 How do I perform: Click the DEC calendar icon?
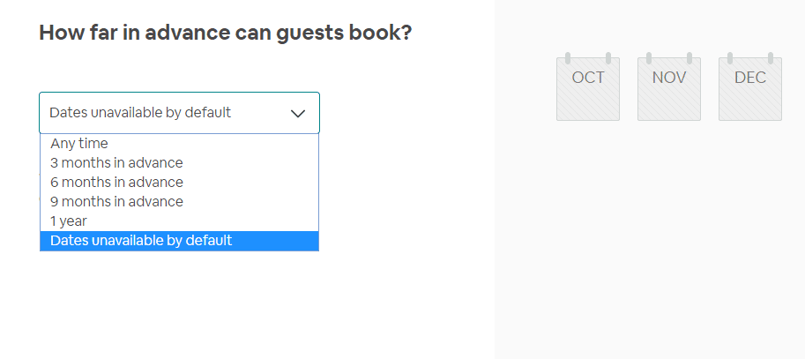(x=750, y=88)
